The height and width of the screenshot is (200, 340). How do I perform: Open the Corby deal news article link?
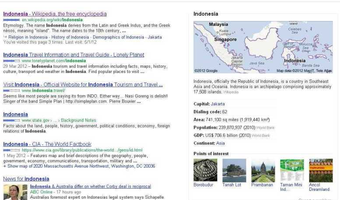click(x=91, y=186)
